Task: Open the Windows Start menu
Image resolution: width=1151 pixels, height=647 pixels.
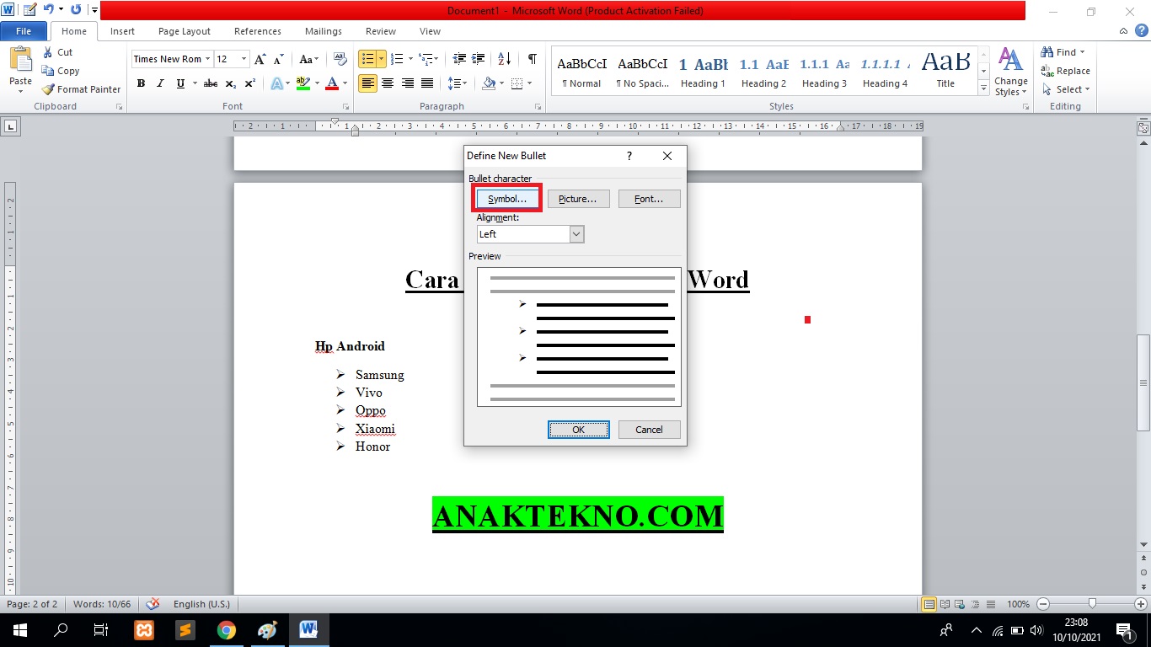Action: [19, 629]
